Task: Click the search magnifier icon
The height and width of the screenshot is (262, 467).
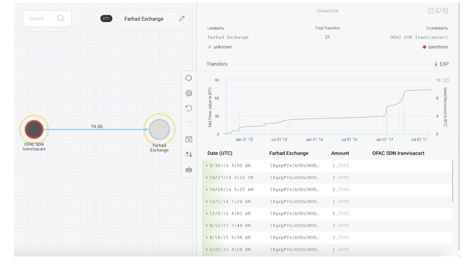Action: pyautogui.click(x=61, y=18)
